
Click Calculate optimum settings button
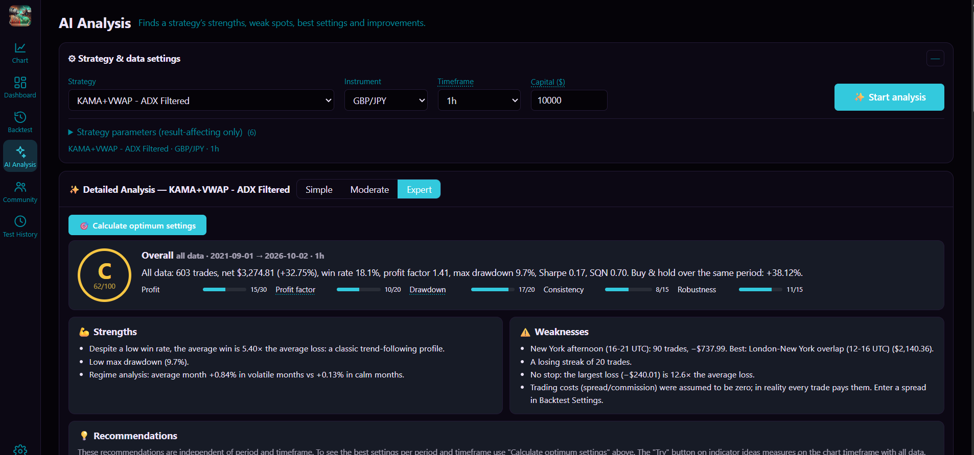click(137, 225)
